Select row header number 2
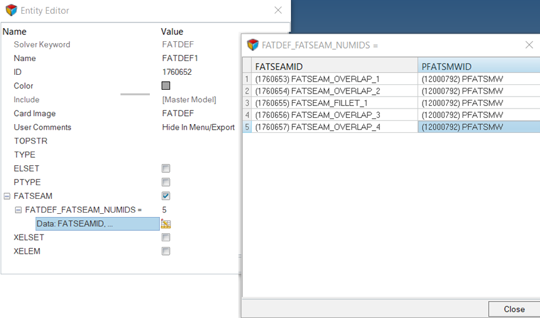This screenshot has height=318, width=540. [247, 91]
